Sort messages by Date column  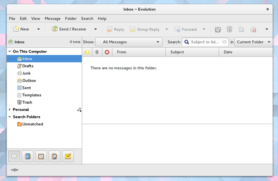click(x=246, y=52)
